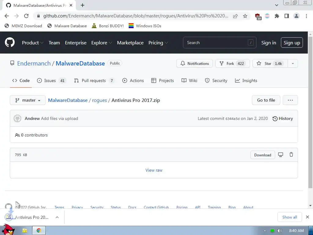Open the Angry Birds start button

9,230
